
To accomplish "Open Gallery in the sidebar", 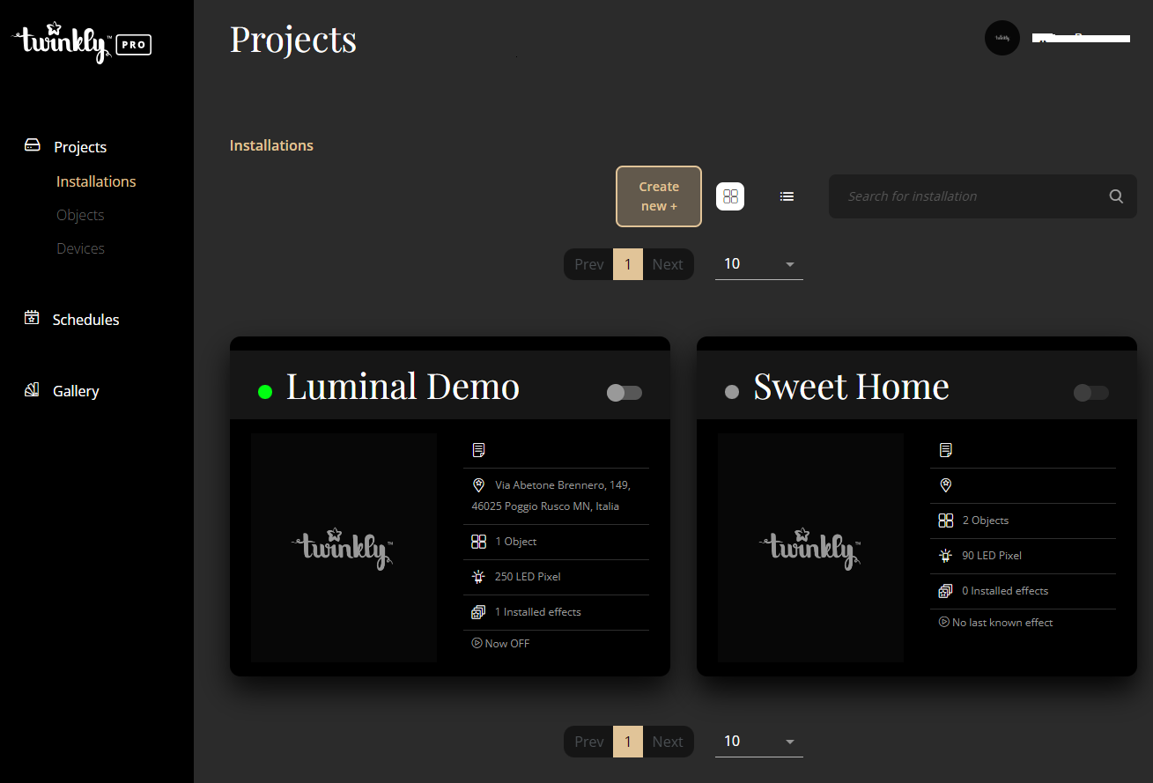I will click(x=76, y=391).
